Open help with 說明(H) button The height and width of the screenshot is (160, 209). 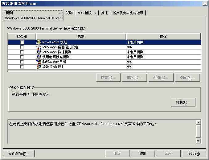194,154
